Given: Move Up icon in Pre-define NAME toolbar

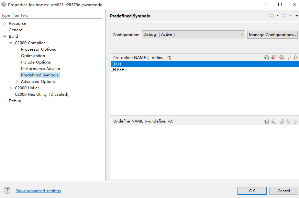Looking at the screenshot, I should click(x=288, y=58).
